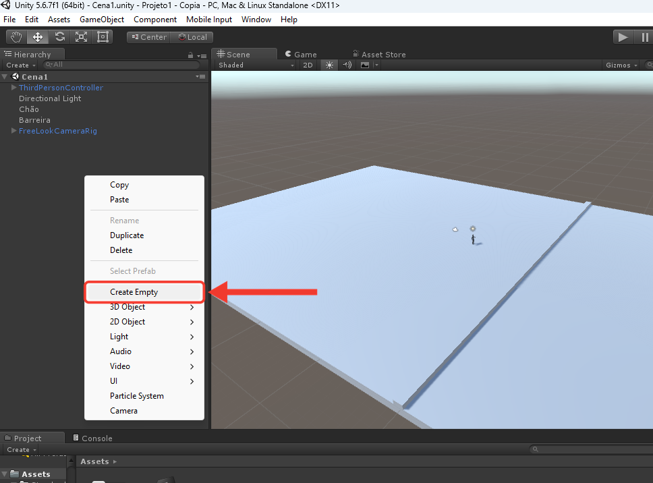The height and width of the screenshot is (483, 653).
Task: Choose Copy from context menu
Action: [x=144, y=185]
